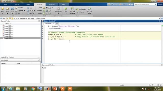Click the Up One Level folder icon
163x91 pixels.
coord(7,18)
